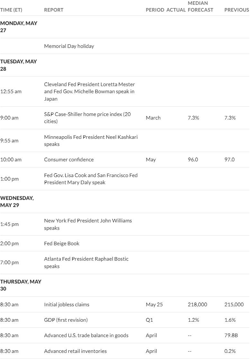Select the Memorial Day holiday entry
This screenshot has height=359, width=250.
pos(69,46)
